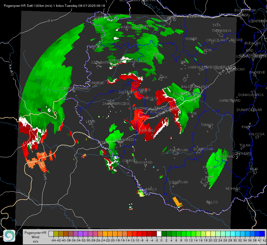Click the SARBOGARD city label
The width and height of the screenshot is (267, 245).
[x=230, y=101]
